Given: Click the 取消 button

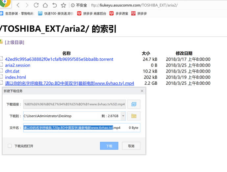Looking at the screenshot, I should point(131,146).
